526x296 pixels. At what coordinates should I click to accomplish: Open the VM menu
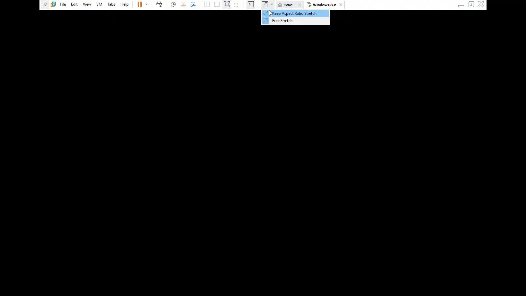click(99, 5)
